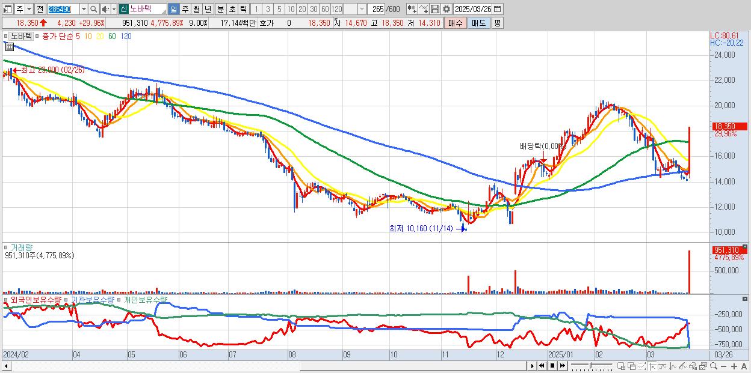Click the stop button in the replay controls

pyautogui.click(x=552, y=366)
